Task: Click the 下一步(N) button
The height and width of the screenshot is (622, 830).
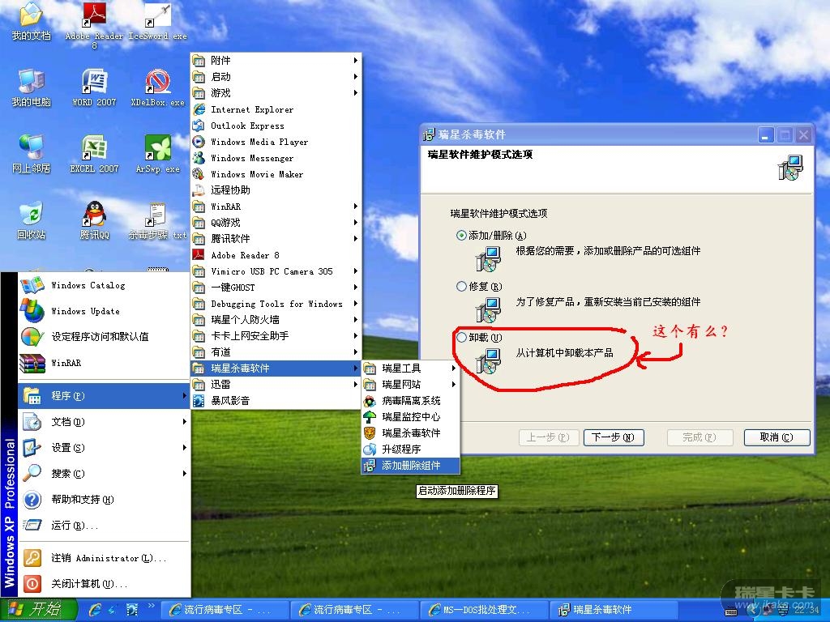Action: pos(614,437)
